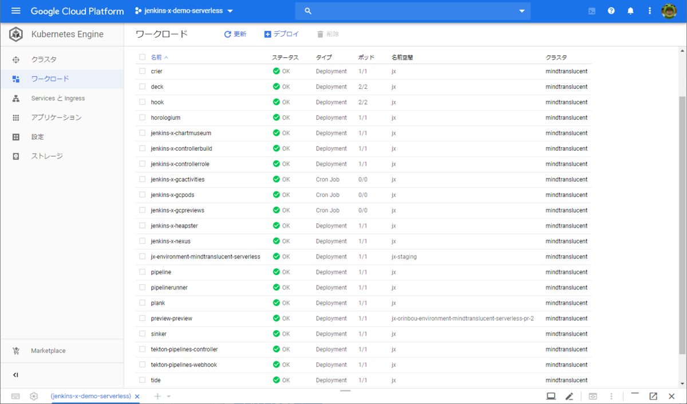Screen dimensions: 687x404
Task: Click the Cloud Shell laptop preview icon
Action: click(x=551, y=396)
